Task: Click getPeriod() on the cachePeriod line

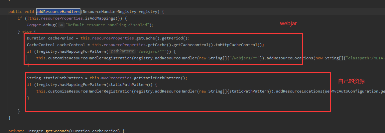Action: pyautogui.click(x=174, y=38)
